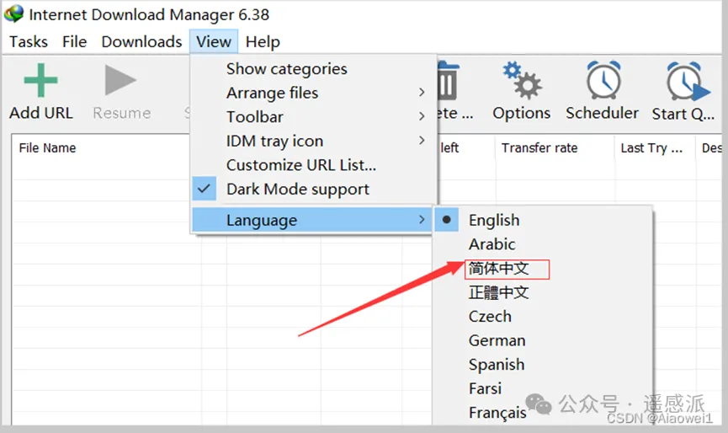
Task: Click the Start Q... label
Action: click(683, 114)
